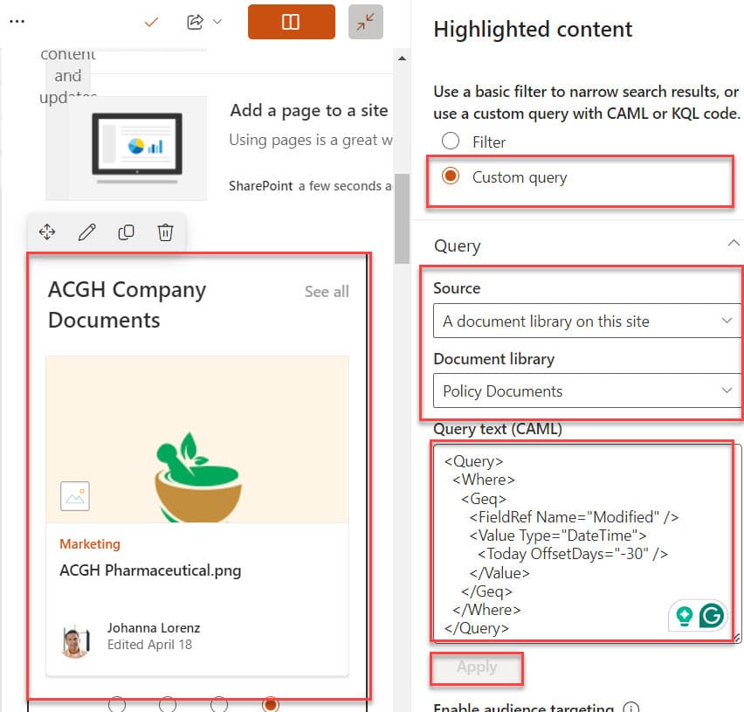Click the ACGH Company Documents web part title

[x=127, y=305]
